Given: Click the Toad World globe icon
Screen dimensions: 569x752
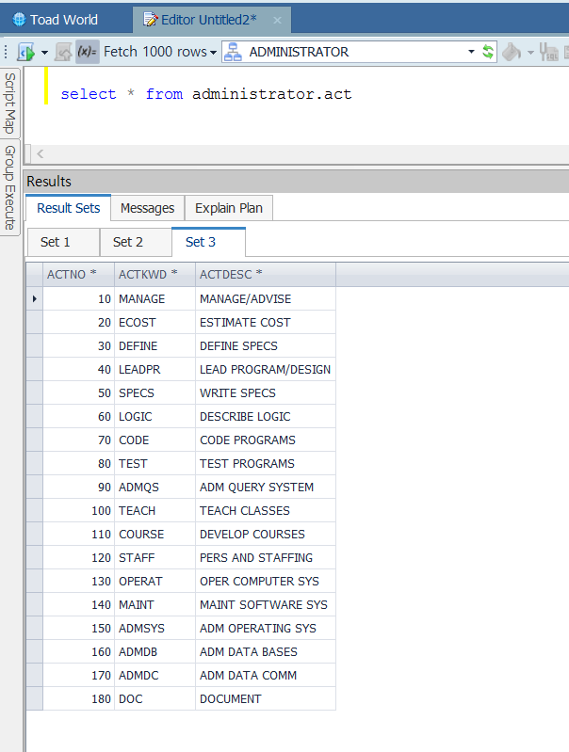Looking at the screenshot, I should pyautogui.click(x=19, y=20).
